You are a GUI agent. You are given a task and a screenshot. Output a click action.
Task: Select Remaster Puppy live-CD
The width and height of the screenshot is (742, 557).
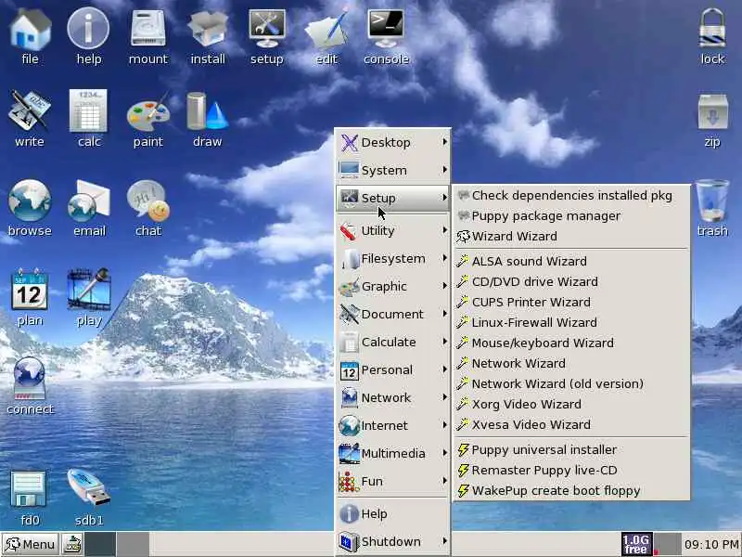pos(571,471)
